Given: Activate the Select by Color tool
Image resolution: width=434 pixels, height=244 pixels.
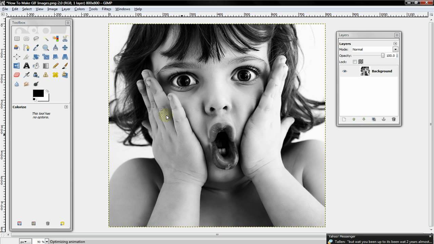Looking at the screenshot, I should click(x=55, y=39).
